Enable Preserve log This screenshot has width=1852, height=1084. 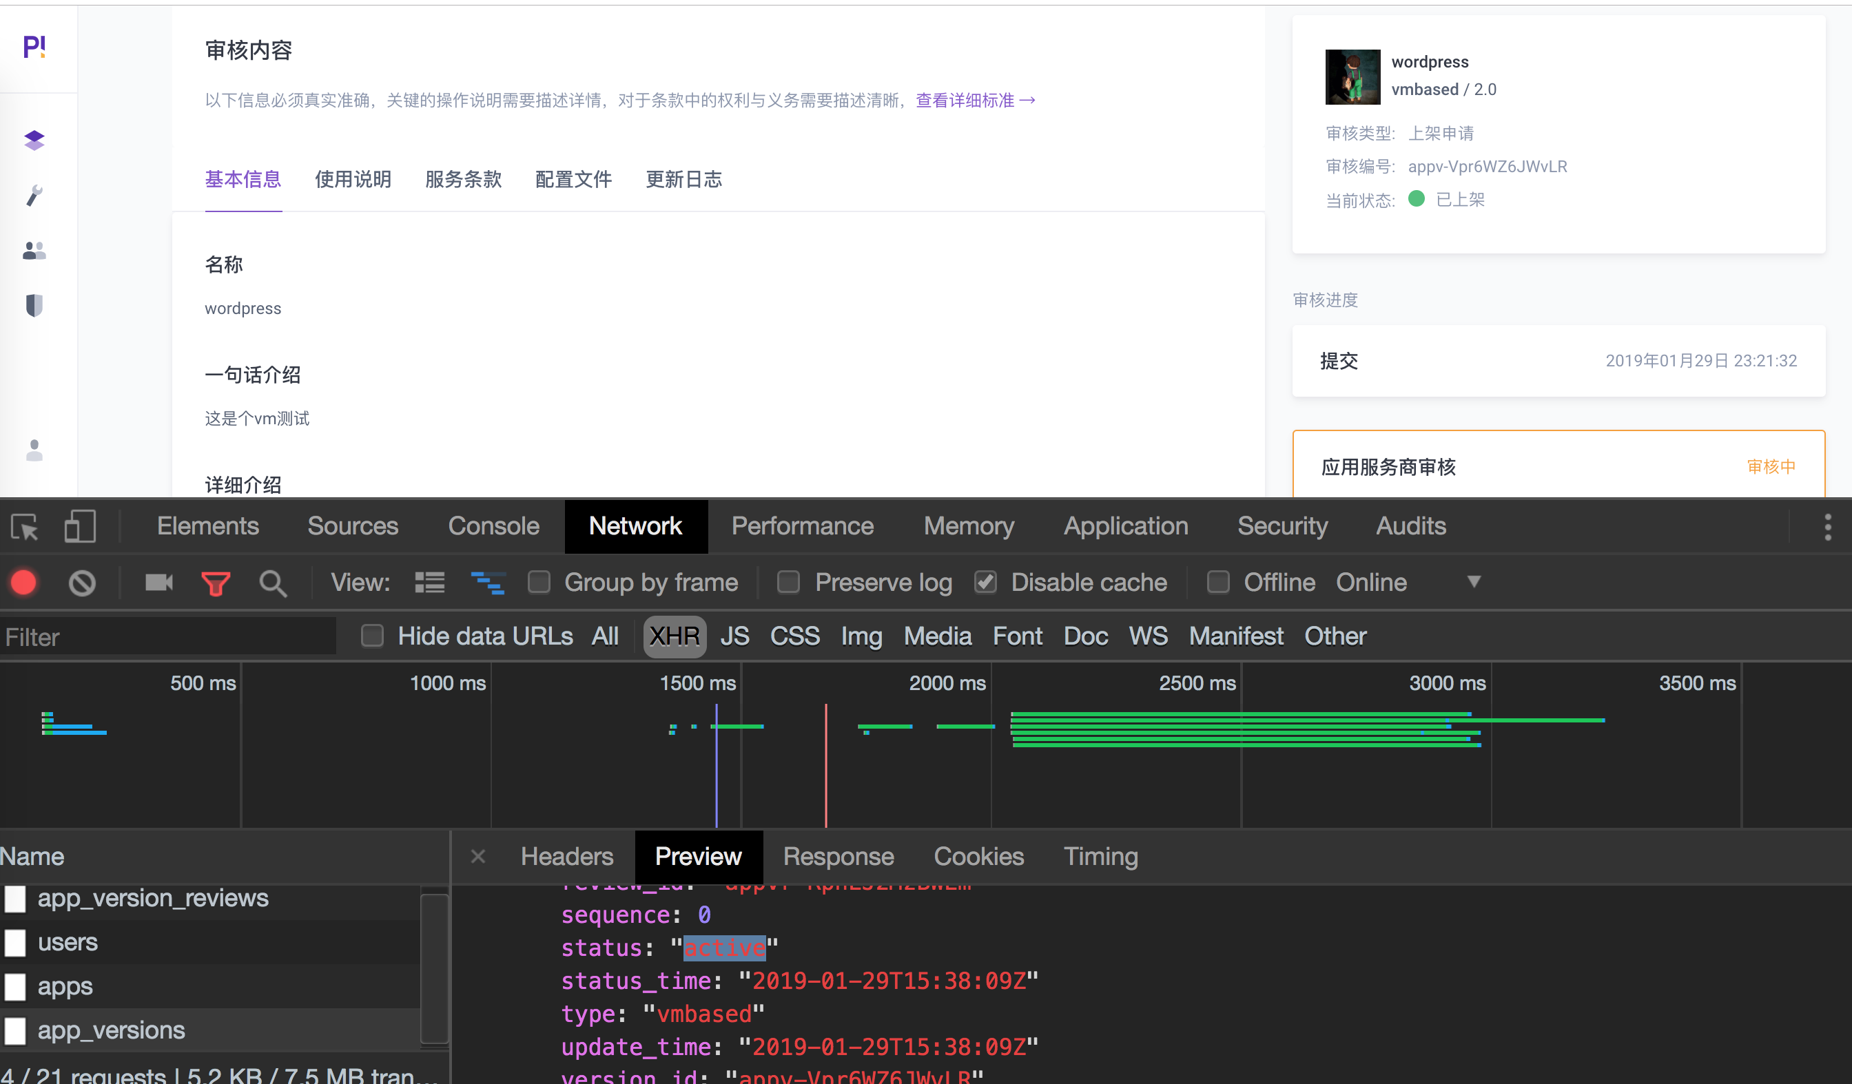pos(788,582)
